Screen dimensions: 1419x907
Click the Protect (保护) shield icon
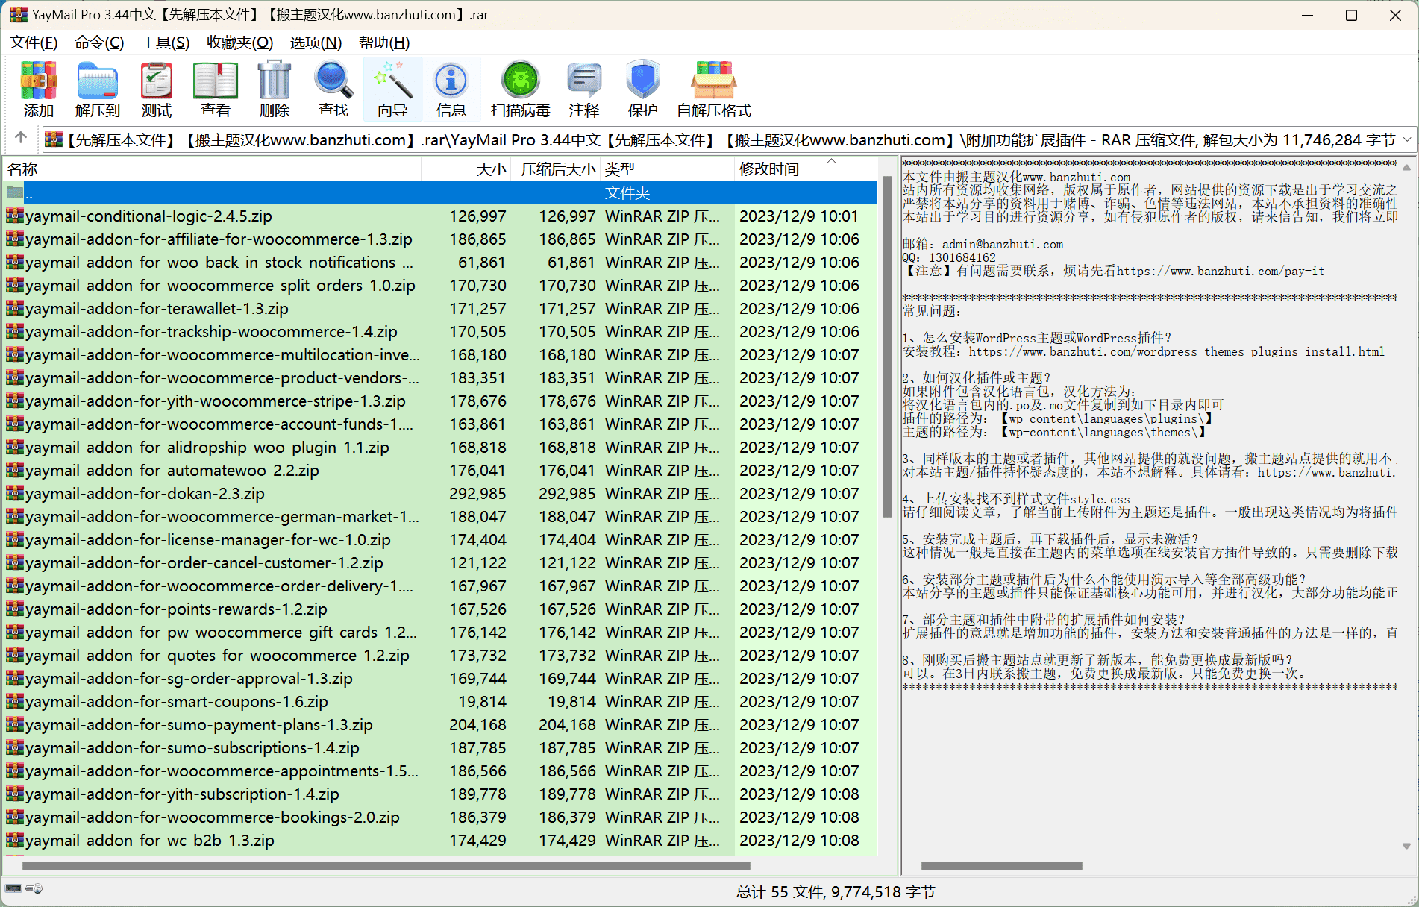point(643,90)
